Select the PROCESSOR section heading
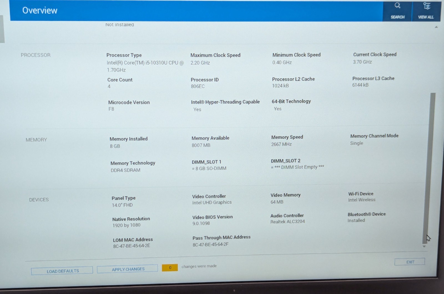Viewport: 444px width, 294px height. coord(36,55)
